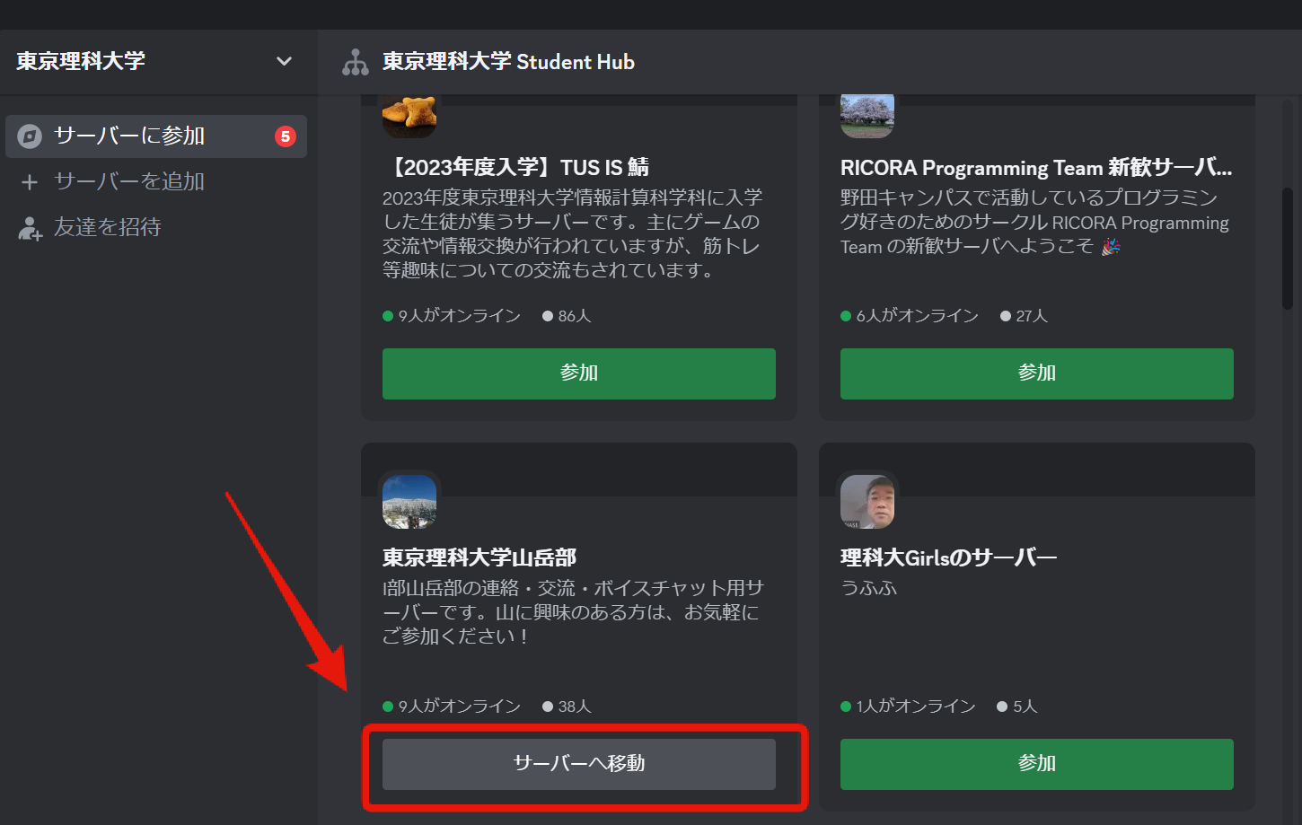Click the 山岳部 description about 連絡・交流
1302x825 pixels.
click(573, 612)
